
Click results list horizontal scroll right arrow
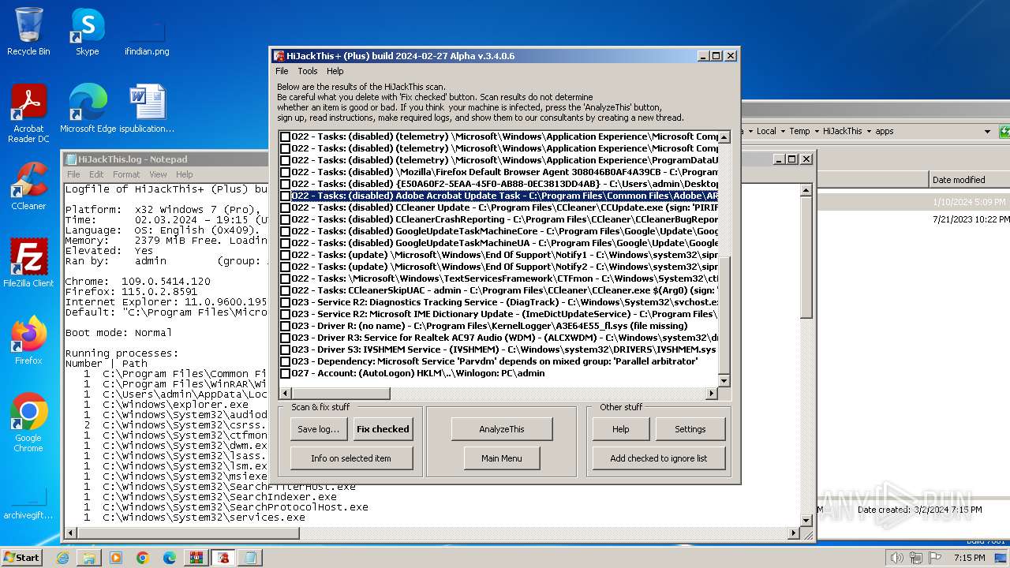[712, 393]
